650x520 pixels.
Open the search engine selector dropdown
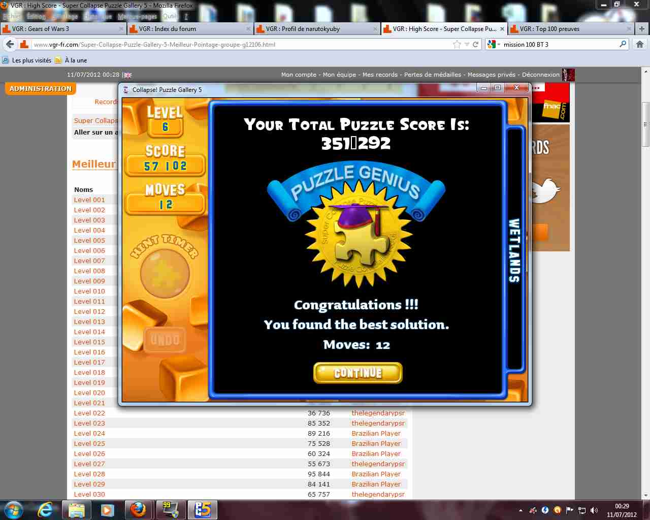[x=493, y=45]
